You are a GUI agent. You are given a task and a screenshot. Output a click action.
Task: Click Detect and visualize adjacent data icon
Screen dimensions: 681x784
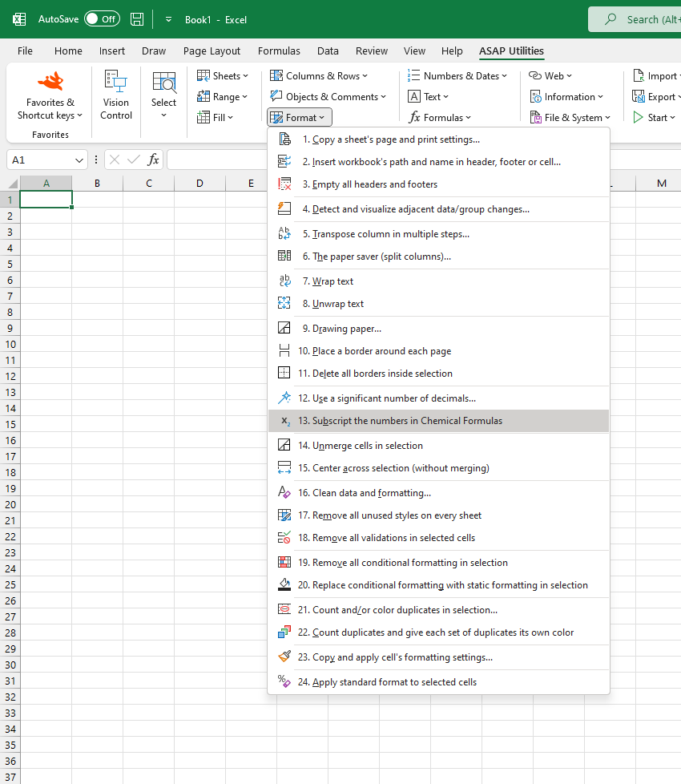284,208
